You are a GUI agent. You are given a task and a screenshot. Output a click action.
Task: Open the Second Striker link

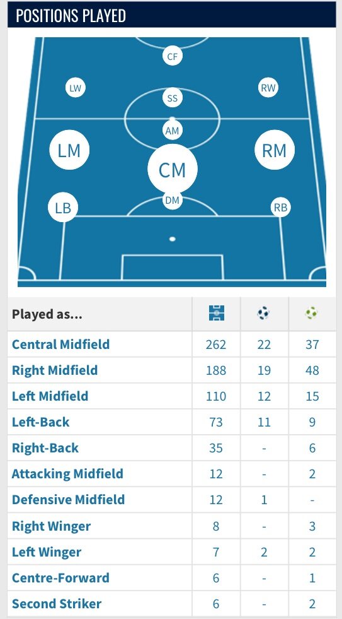click(57, 604)
